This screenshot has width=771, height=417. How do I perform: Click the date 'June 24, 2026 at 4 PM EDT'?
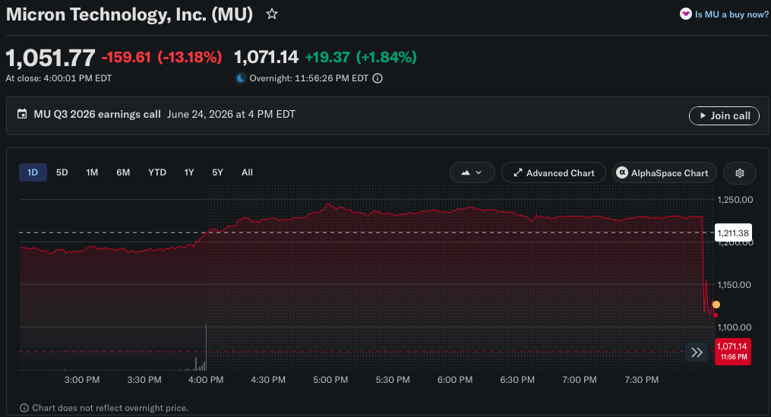(x=231, y=114)
